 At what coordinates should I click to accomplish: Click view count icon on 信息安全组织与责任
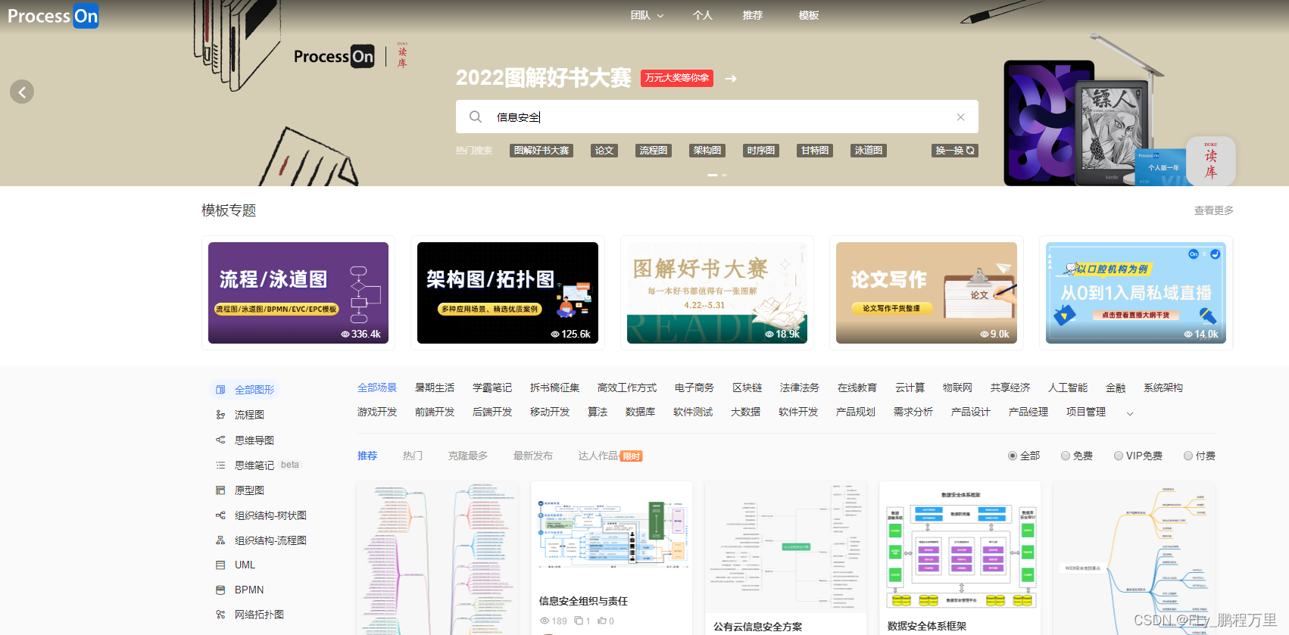[545, 621]
